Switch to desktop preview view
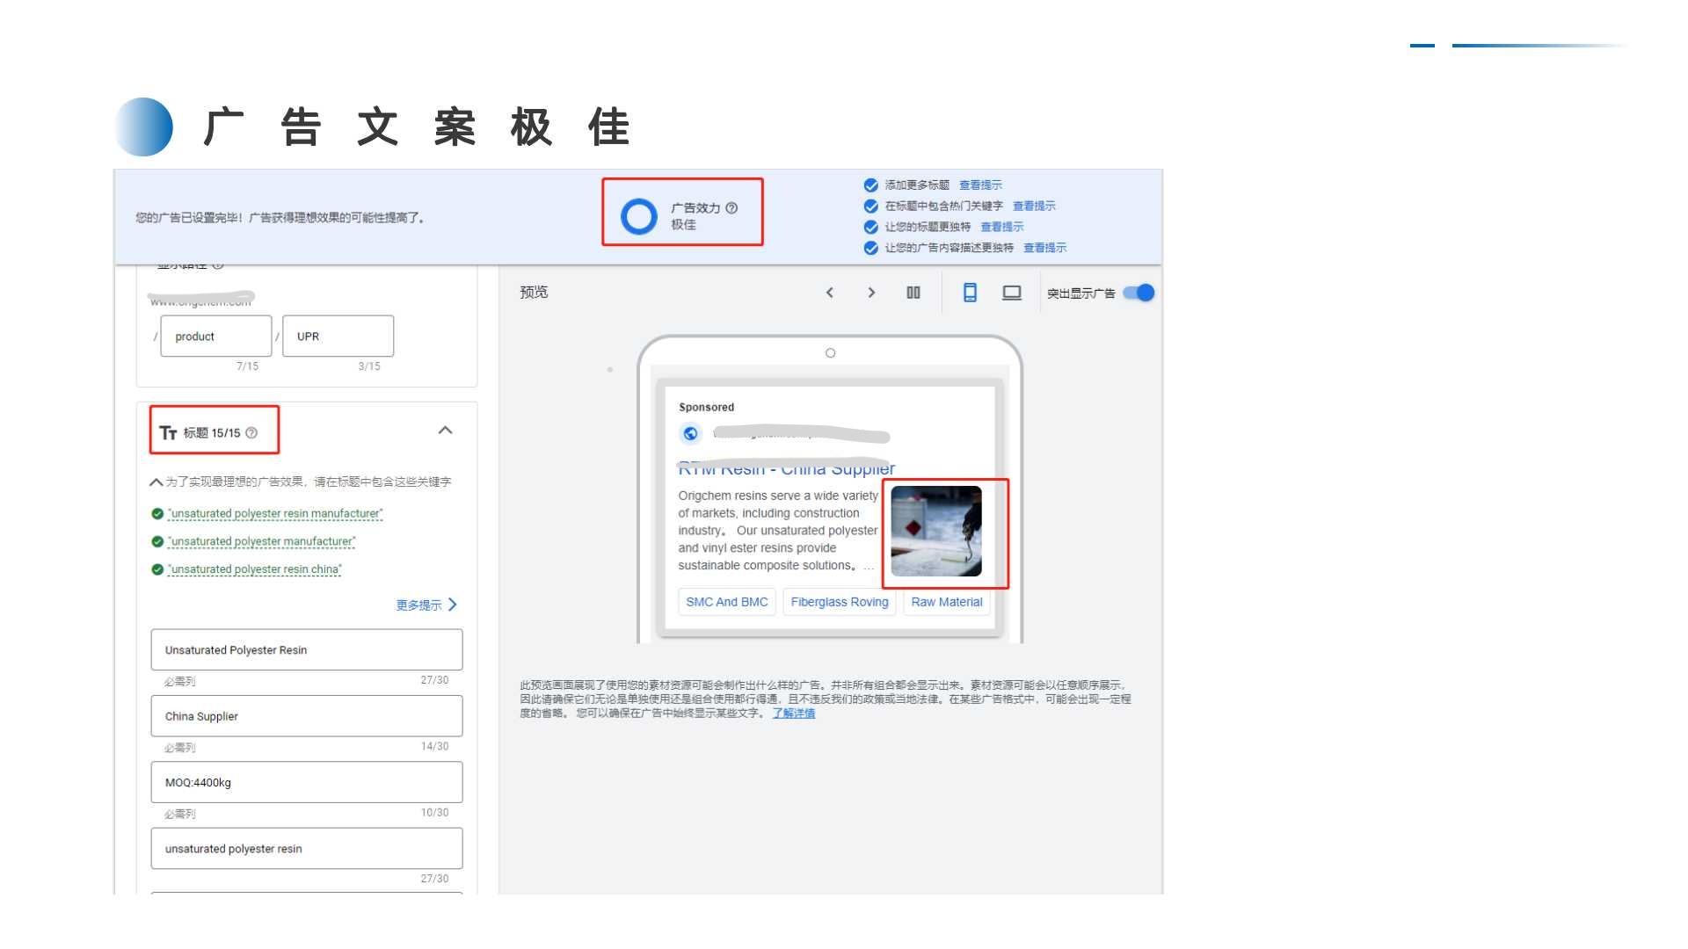The height and width of the screenshot is (949, 1688). [1011, 293]
